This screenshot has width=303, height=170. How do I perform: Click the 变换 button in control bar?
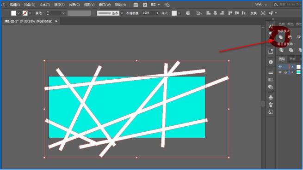(254, 13)
